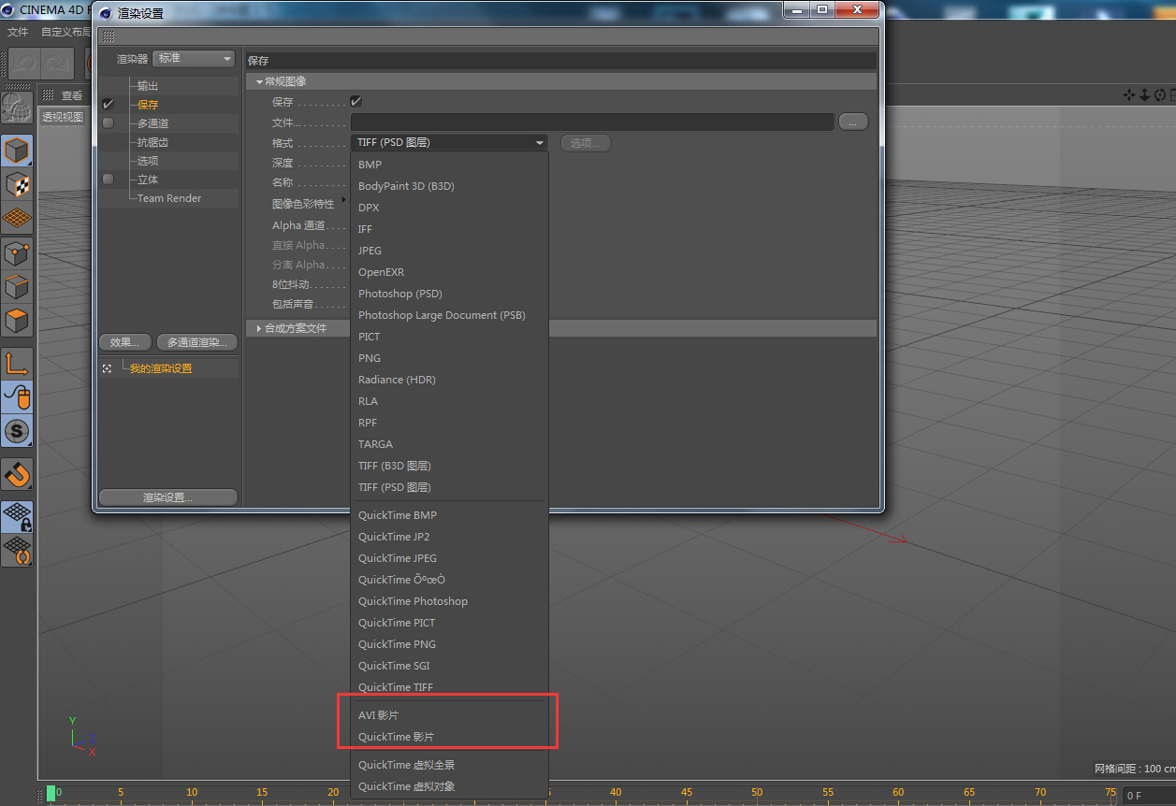Image resolution: width=1176 pixels, height=806 pixels.
Task: Toggle the Tweak mouse icon
Action: 17,397
